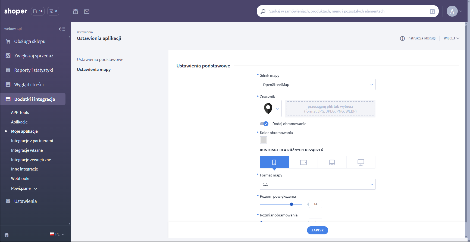Viewport: 470px width, 242px height.
Task: Select the mobile phone device tab
Action: (x=274, y=162)
